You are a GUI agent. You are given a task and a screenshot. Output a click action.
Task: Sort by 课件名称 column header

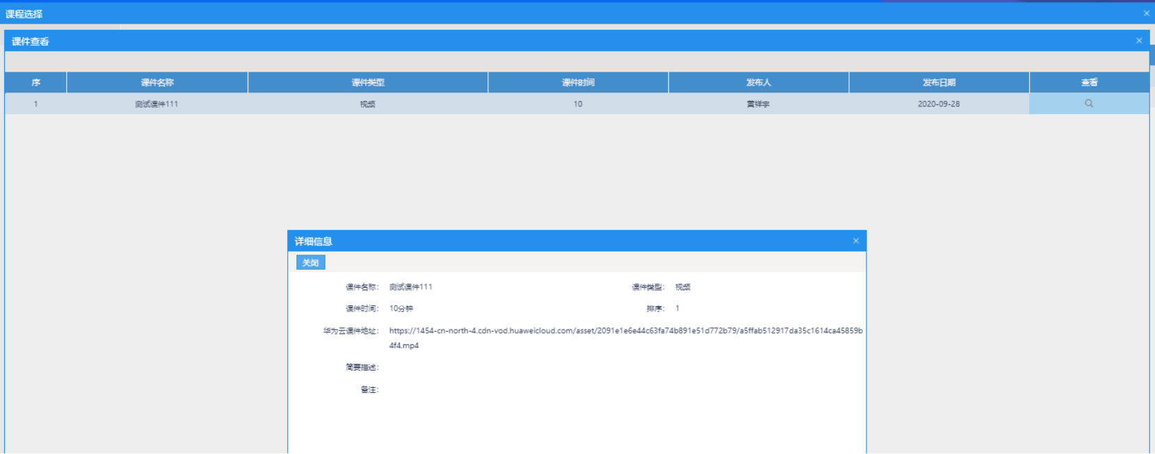157,82
